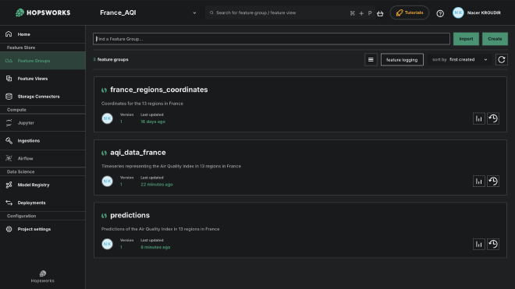The height and width of the screenshot is (289, 515).
Task: Open Jupyter in sidebar
Action: tap(43, 122)
